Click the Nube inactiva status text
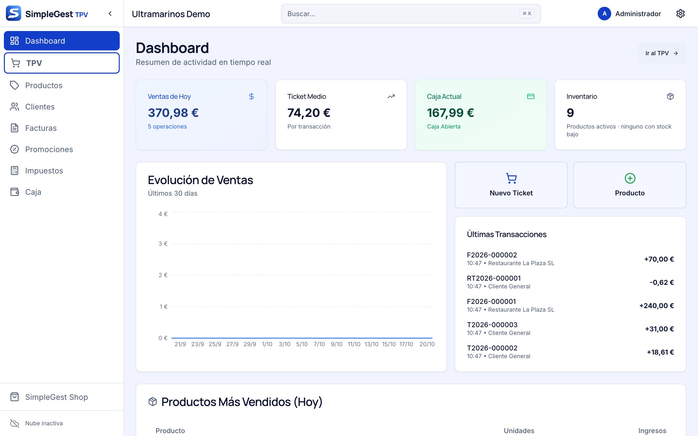The image size is (698, 436). [x=44, y=423]
